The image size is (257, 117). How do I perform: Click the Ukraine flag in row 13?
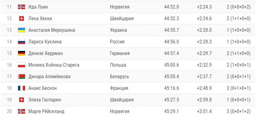coord(21,30)
